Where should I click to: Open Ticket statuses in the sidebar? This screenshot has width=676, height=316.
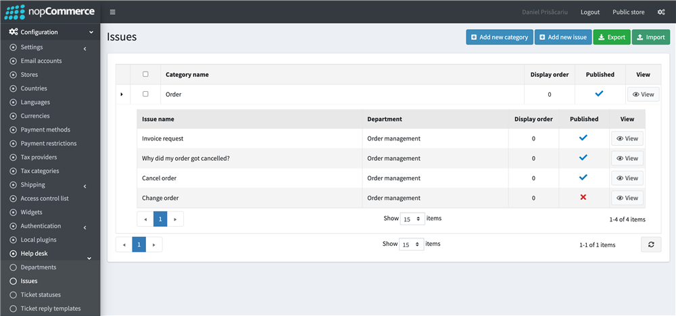[41, 295]
